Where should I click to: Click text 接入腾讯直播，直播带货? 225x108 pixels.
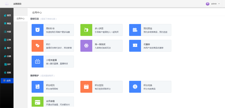click(x=57, y=64)
